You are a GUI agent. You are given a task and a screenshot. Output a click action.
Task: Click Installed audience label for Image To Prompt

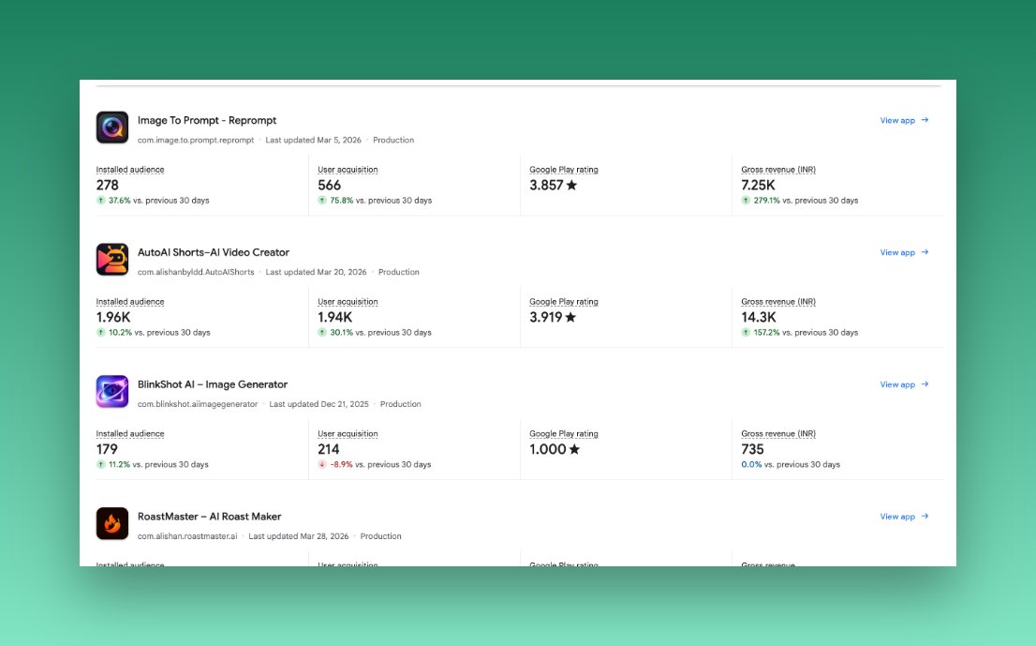[x=130, y=170]
